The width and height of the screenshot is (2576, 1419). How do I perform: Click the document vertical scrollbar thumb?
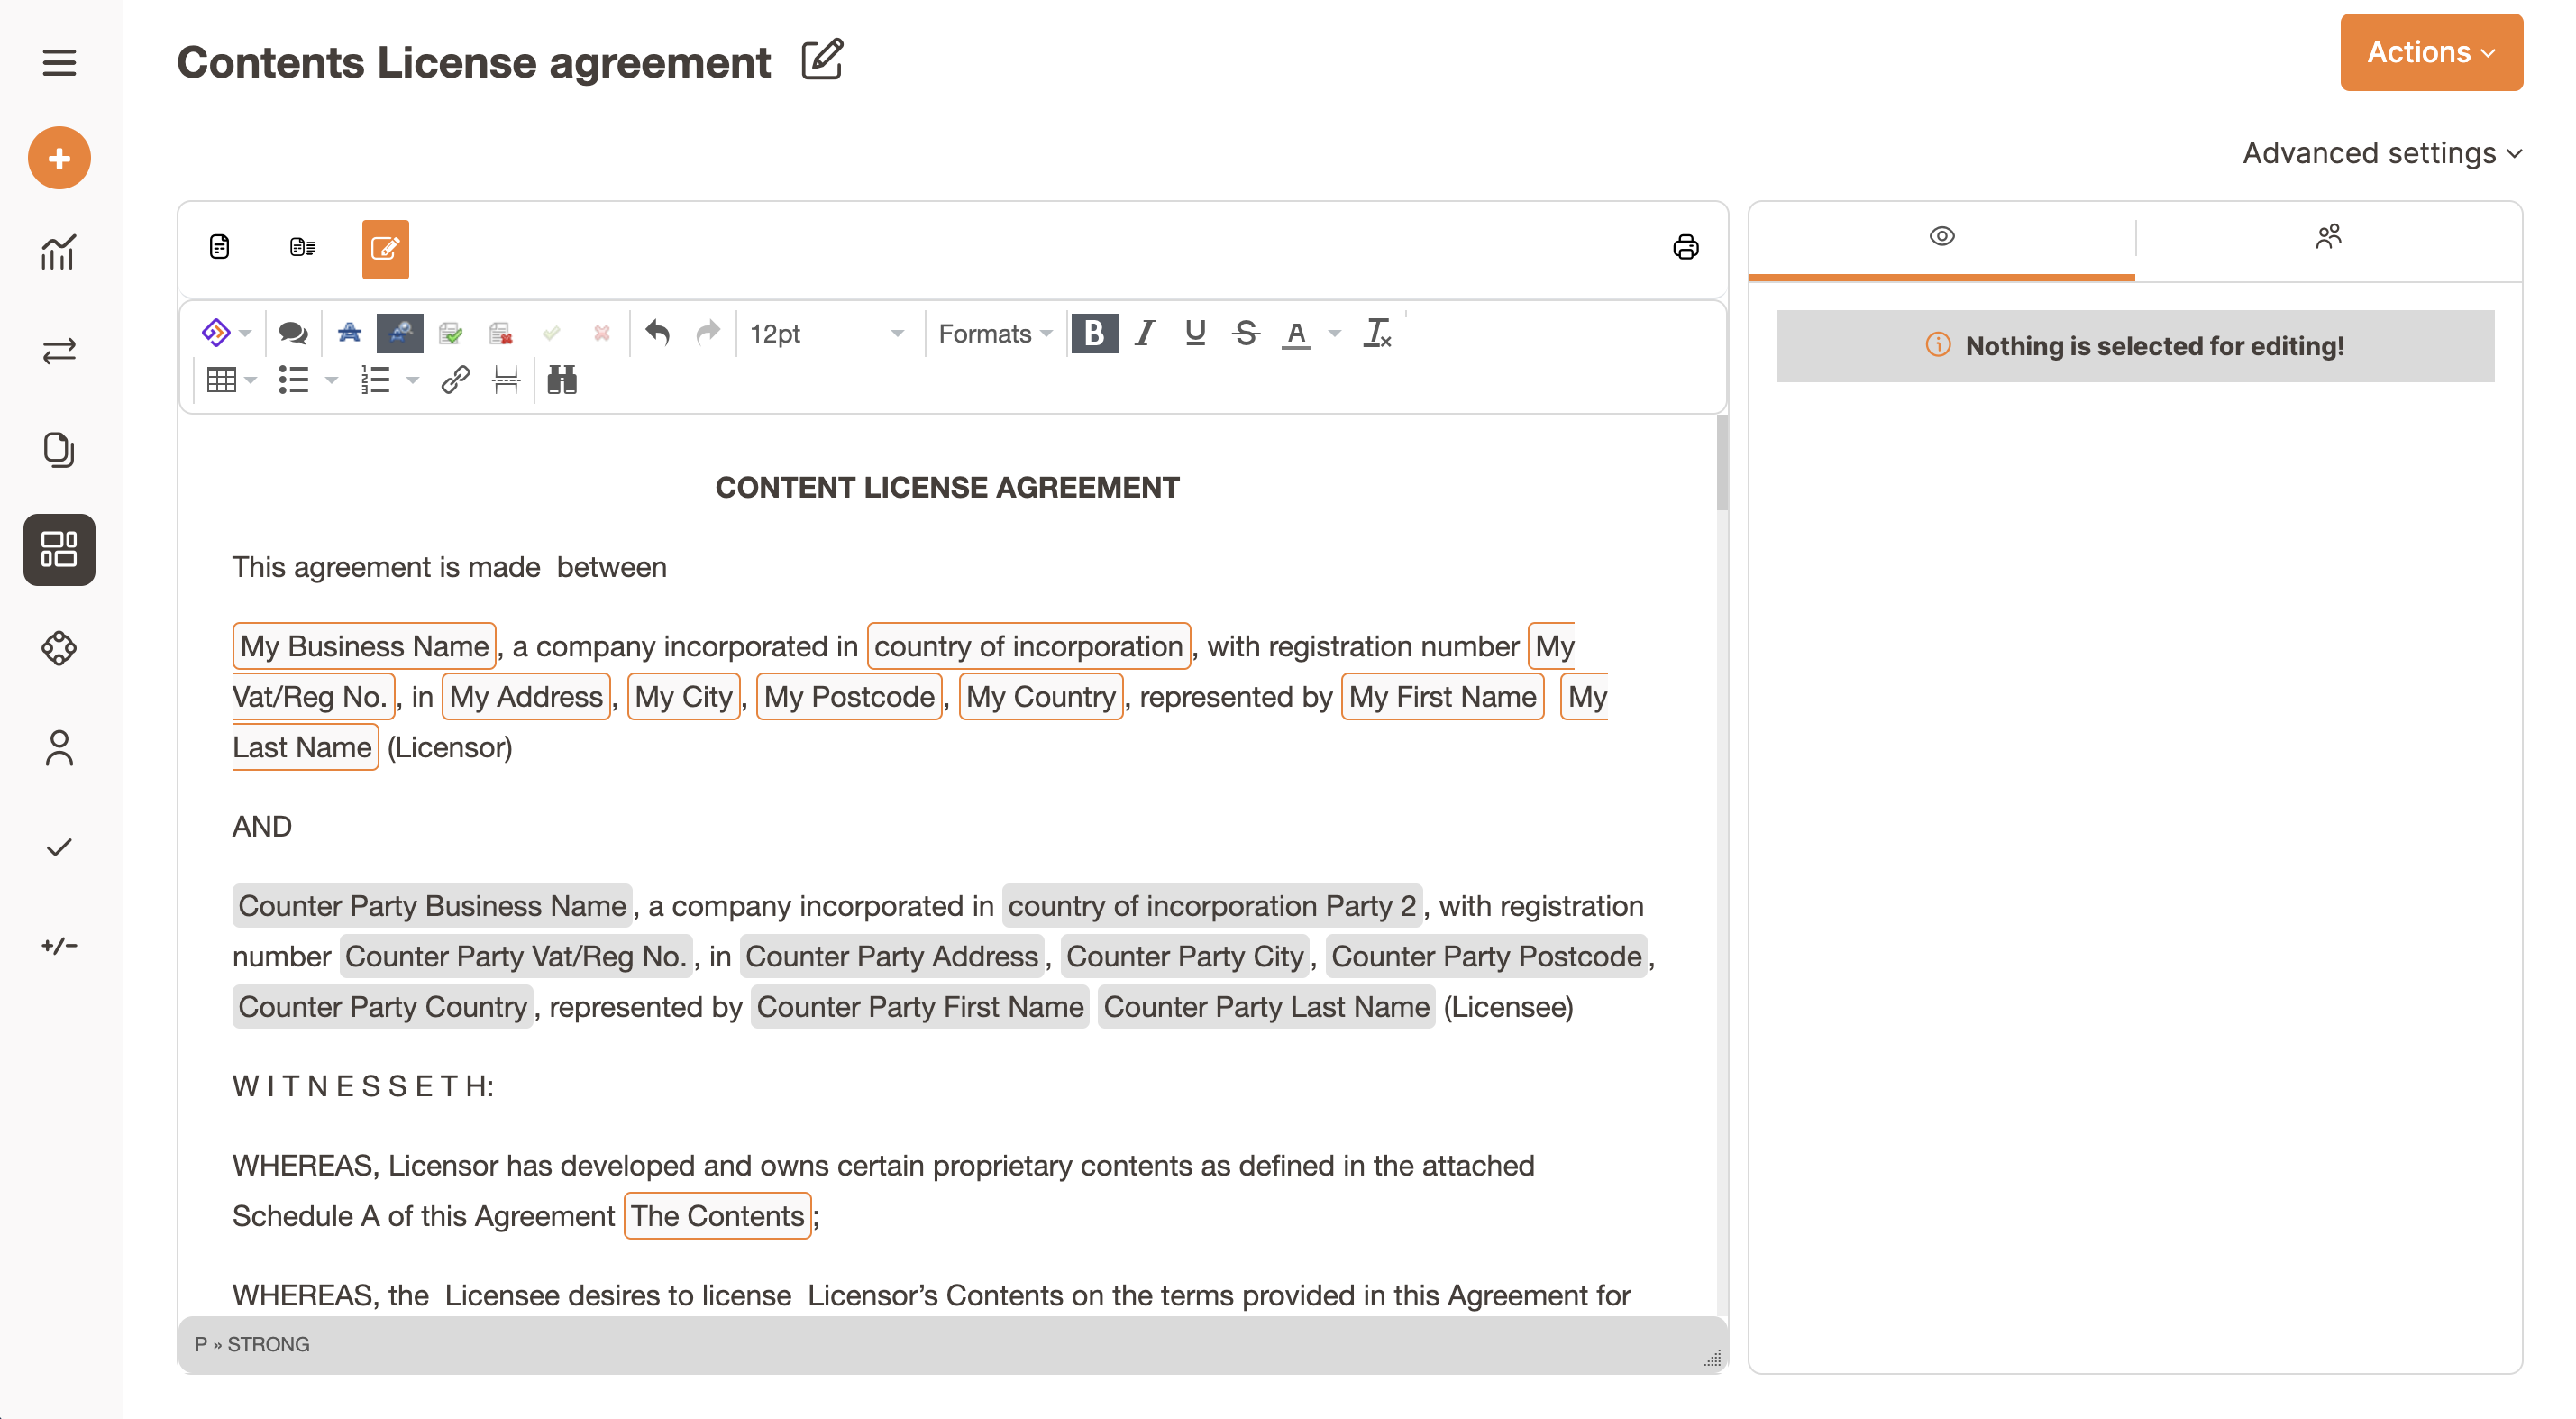coord(1721,463)
